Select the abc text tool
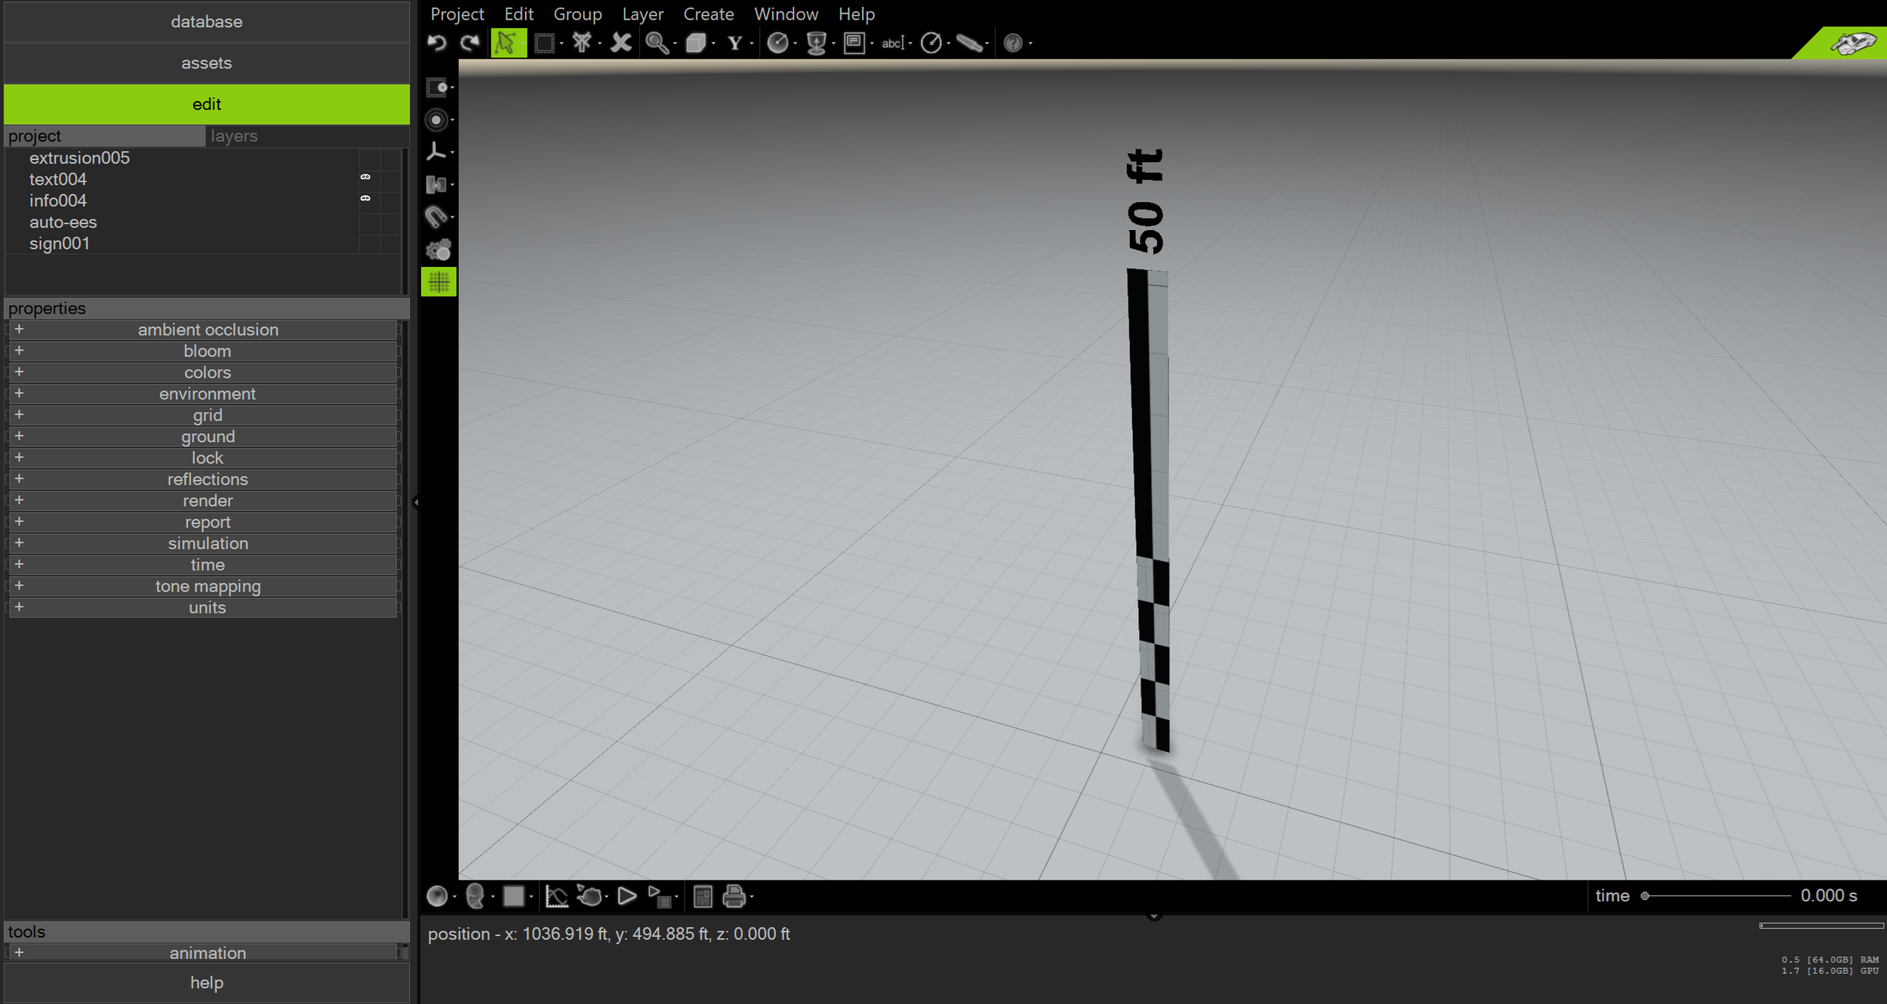 tap(892, 43)
